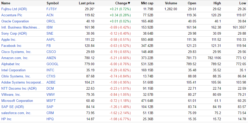
Task: Click the Name column header
Action: pos(6,3)
